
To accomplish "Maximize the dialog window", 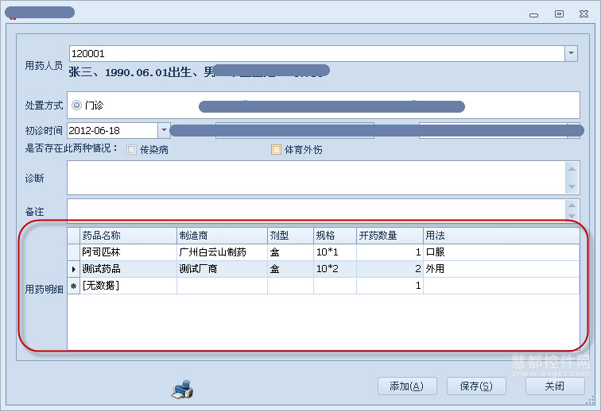I will click(559, 14).
